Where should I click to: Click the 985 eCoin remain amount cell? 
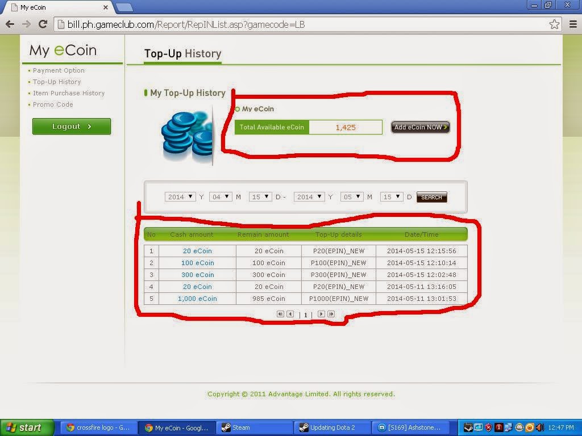269,299
